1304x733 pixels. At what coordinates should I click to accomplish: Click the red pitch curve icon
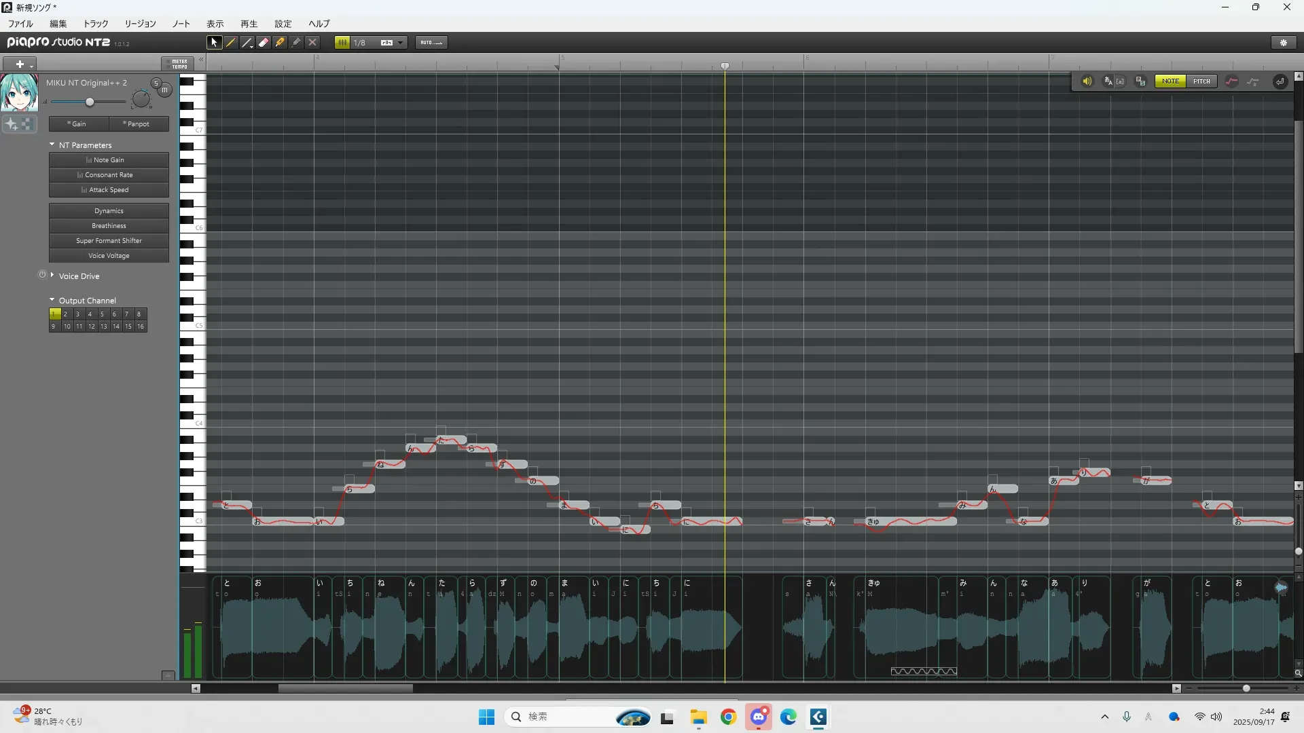click(x=1231, y=81)
